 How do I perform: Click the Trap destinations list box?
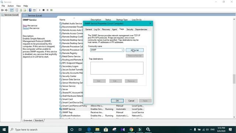coord(117,68)
